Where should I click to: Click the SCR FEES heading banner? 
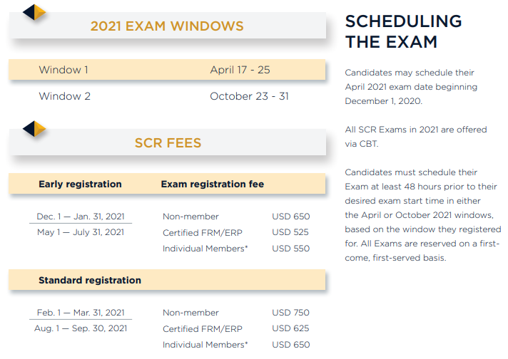pyautogui.click(x=168, y=142)
